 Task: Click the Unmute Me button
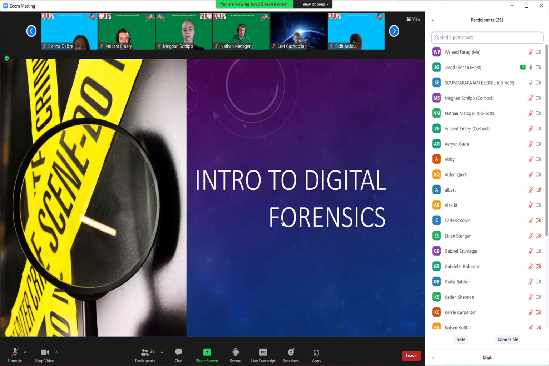pyautogui.click(x=508, y=340)
